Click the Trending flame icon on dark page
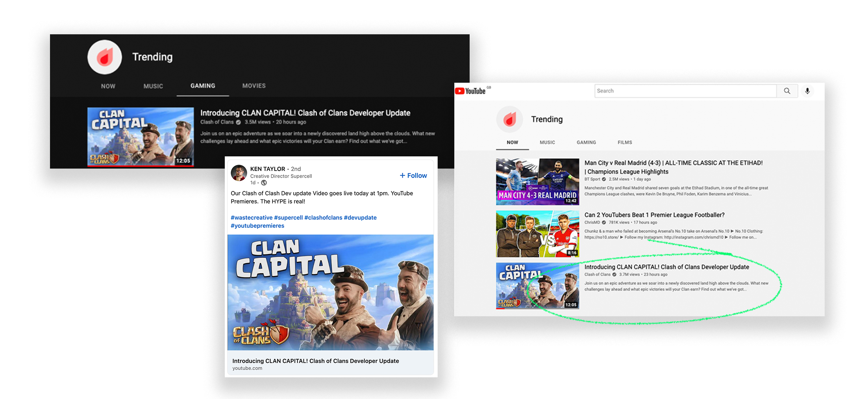The width and height of the screenshot is (868, 399). [x=104, y=57]
